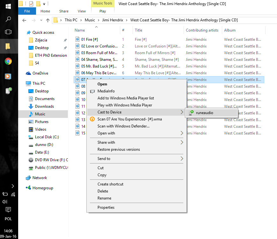Click the Properties quick access toolbar icon

click(31, 4)
